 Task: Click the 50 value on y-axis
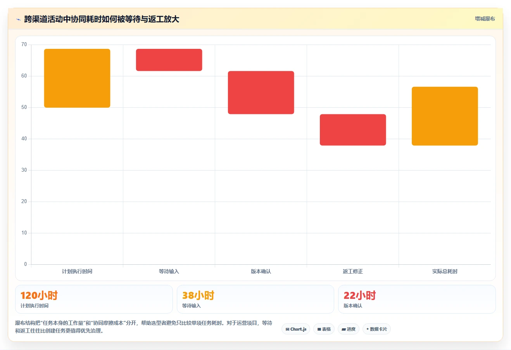click(24, 107)
